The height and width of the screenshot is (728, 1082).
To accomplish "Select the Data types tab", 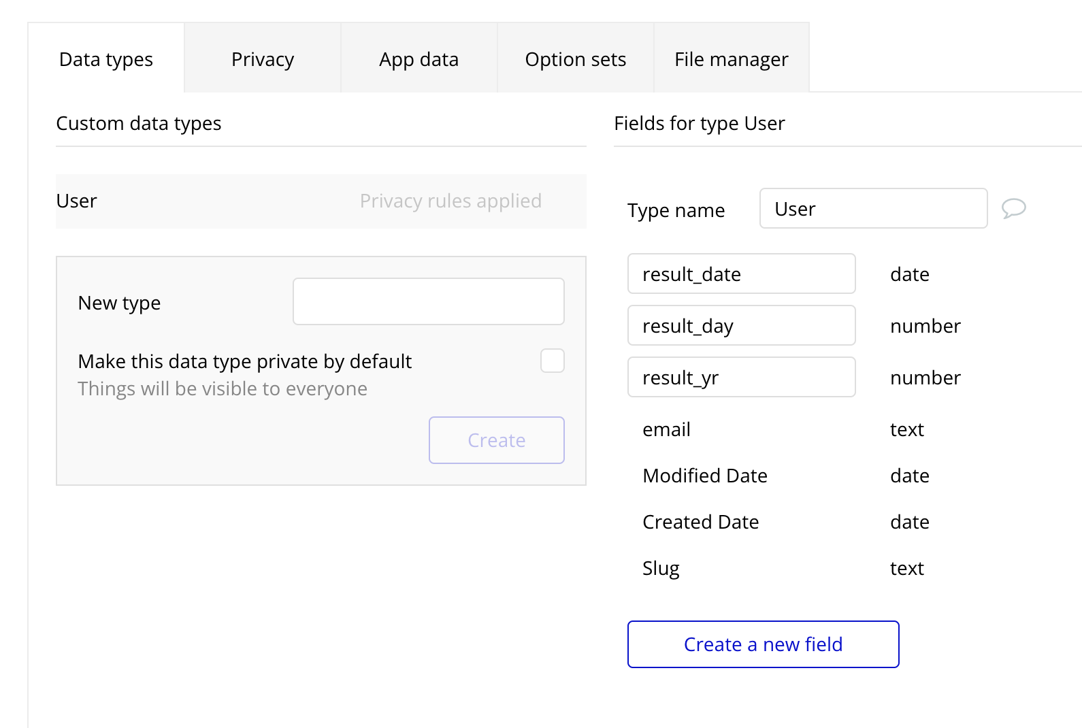I will point(106,59).
